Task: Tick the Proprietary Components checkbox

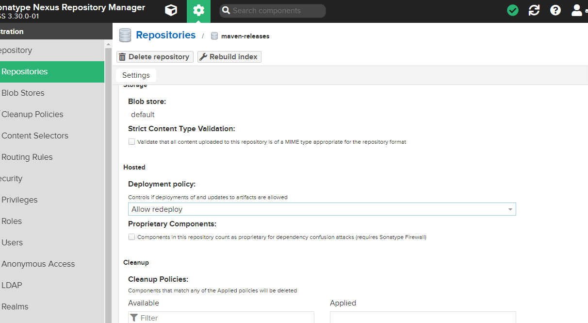Action: (x=131, y=237)
